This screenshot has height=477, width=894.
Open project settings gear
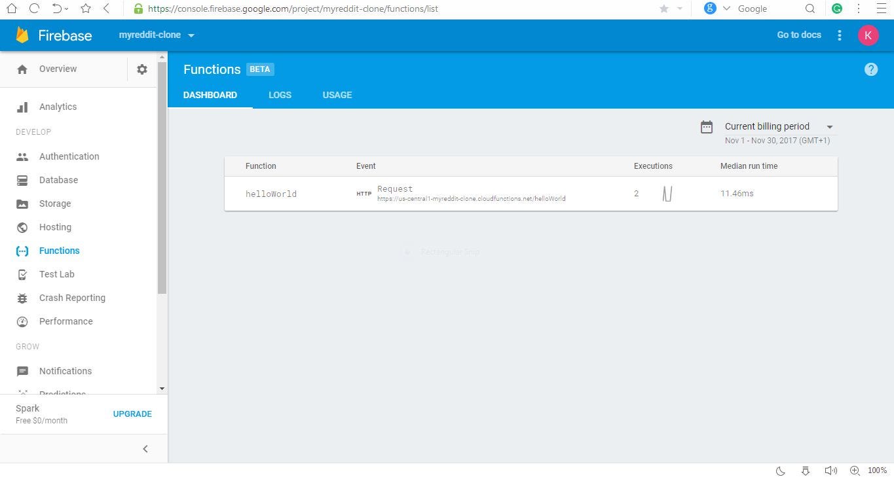tap(141, 69)
